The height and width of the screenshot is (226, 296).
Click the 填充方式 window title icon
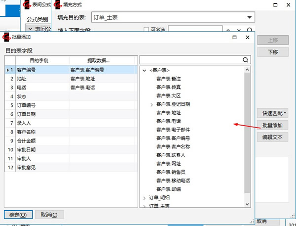(x=57, y=5)
